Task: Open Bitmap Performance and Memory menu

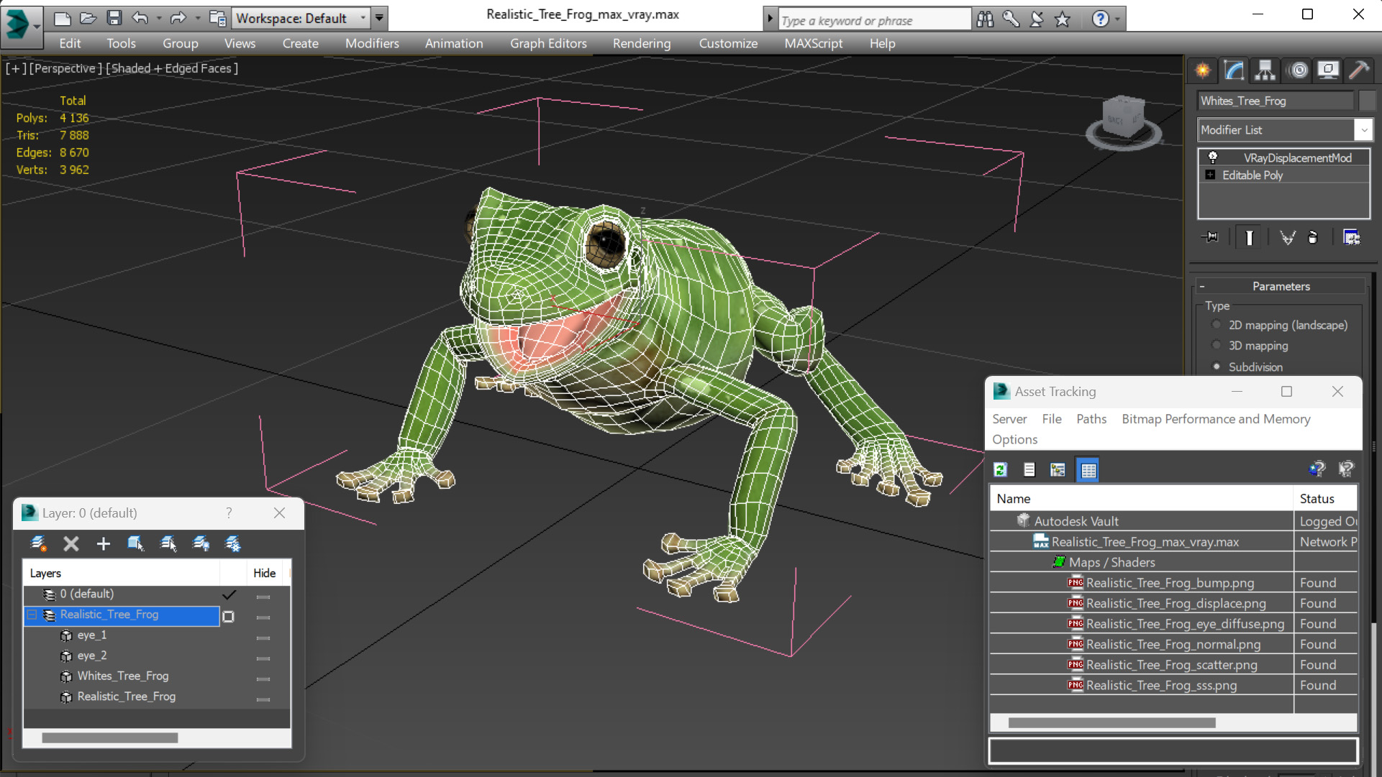Action: [1215, 419]
